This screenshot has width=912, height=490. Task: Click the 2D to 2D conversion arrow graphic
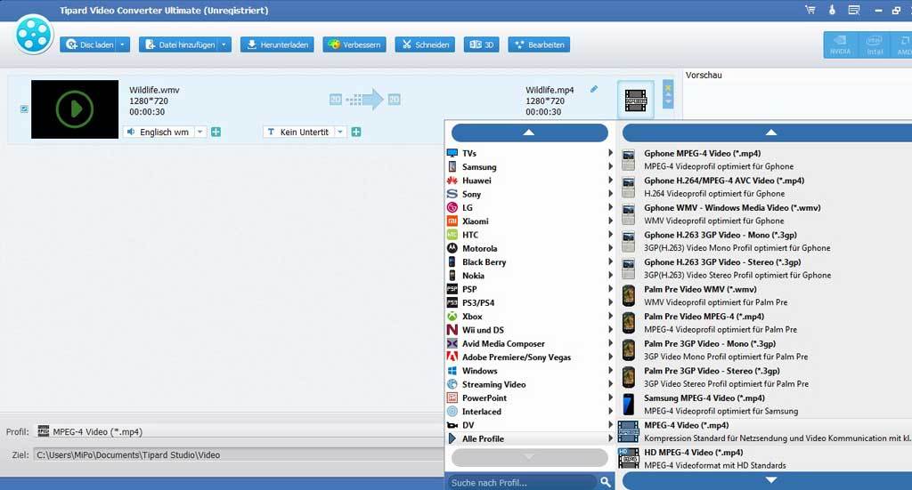pyautogui.click(x=364, y=100)
